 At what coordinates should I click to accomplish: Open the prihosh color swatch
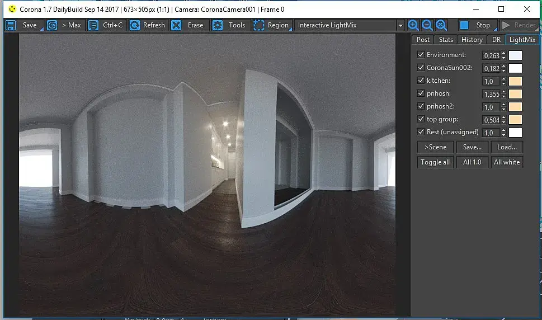pos(515,94)
